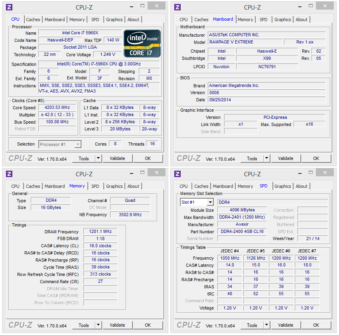This screenshot has width=339, height=335.
Task: Click Validate in the Memory window
Action: pos(117,325)
